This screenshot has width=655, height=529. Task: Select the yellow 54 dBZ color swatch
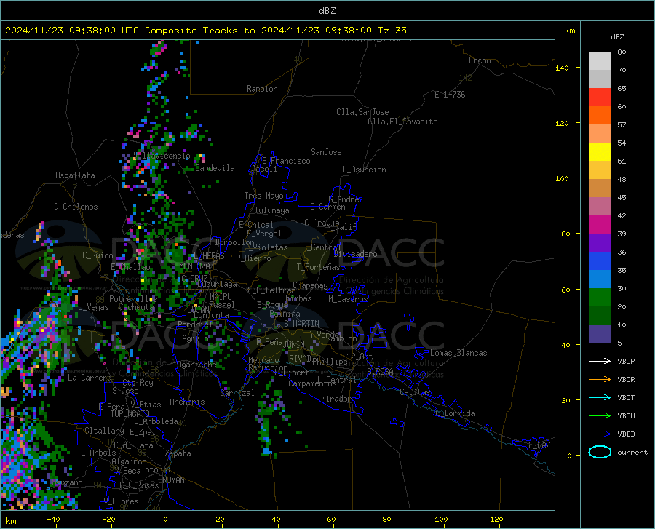[600, 152]
